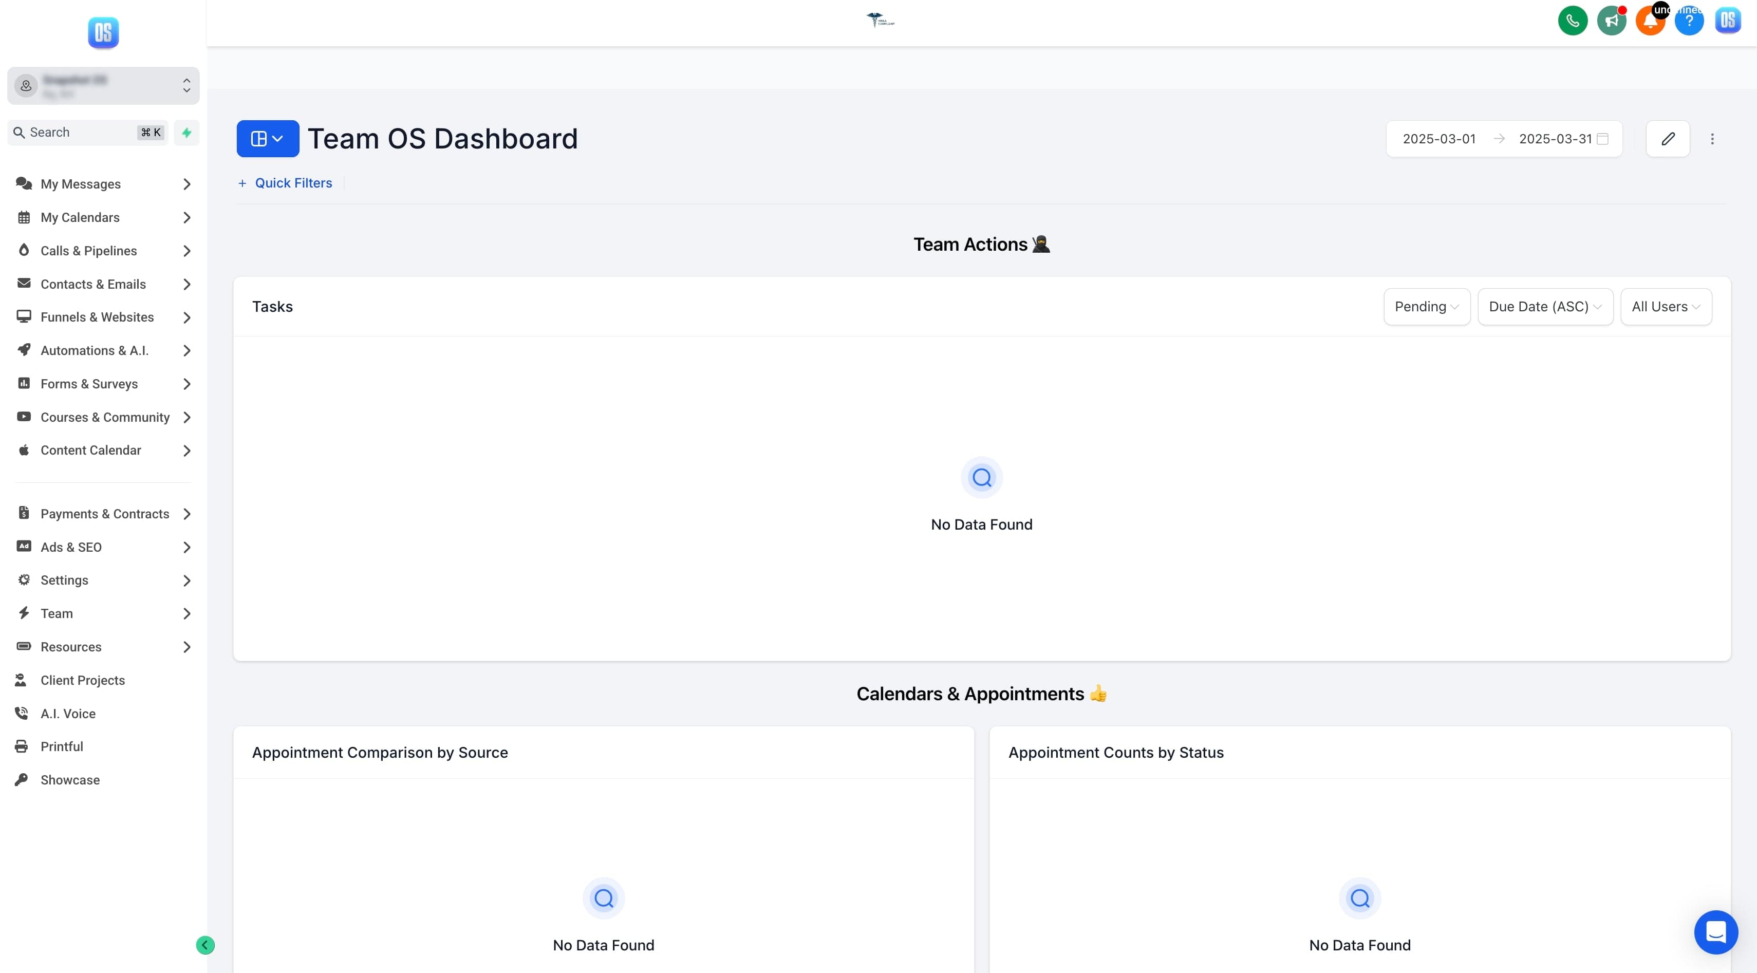1757x973 pixels.
Task: Click the blue help question mark icon
Action: point(1689,21)
